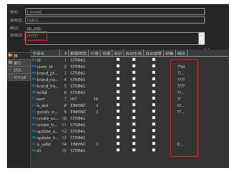
Task: Click description box scroll up arrow
Action: click(x=202, y=35)
